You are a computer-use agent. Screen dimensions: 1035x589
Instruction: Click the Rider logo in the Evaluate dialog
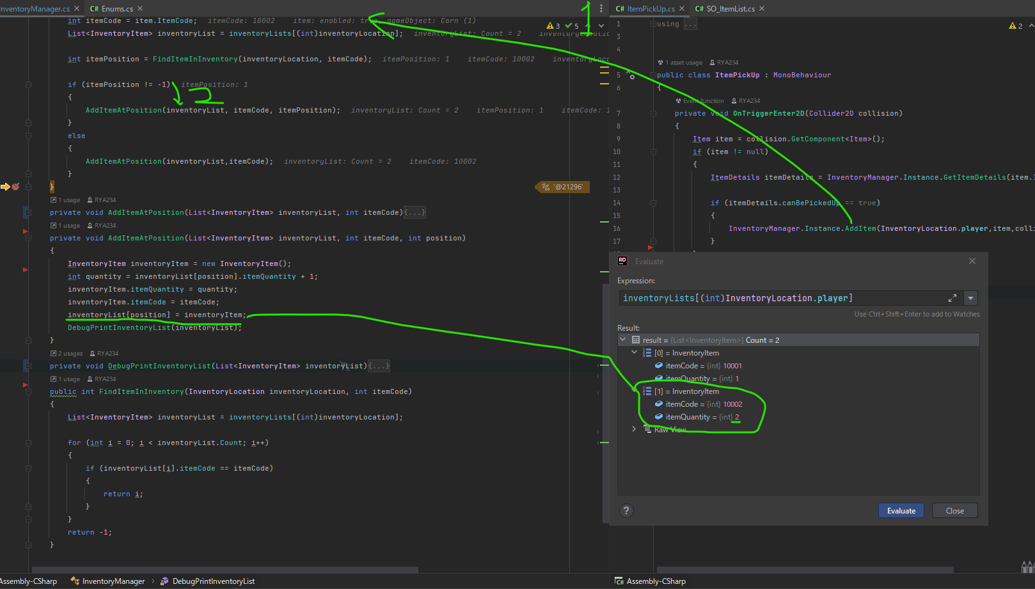622,261
